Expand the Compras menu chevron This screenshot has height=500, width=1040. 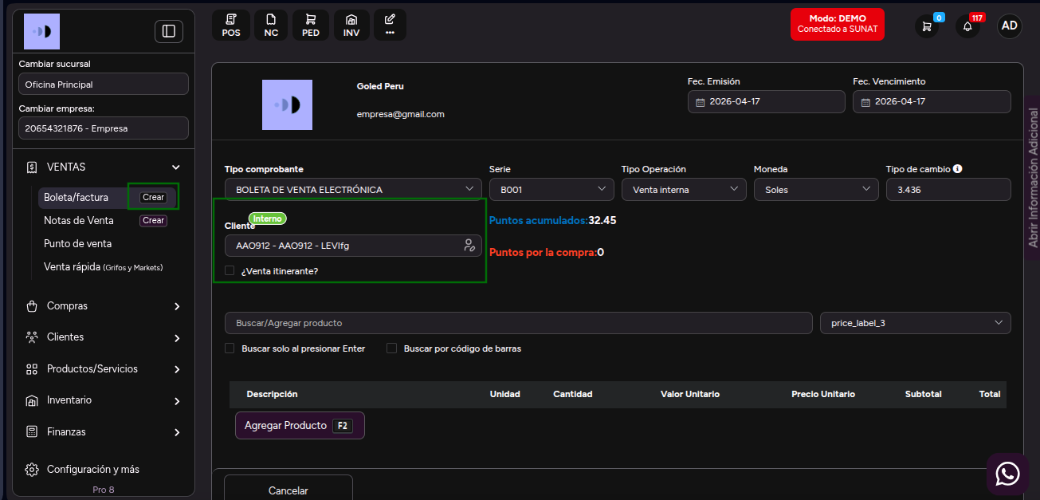pos(177,306)
